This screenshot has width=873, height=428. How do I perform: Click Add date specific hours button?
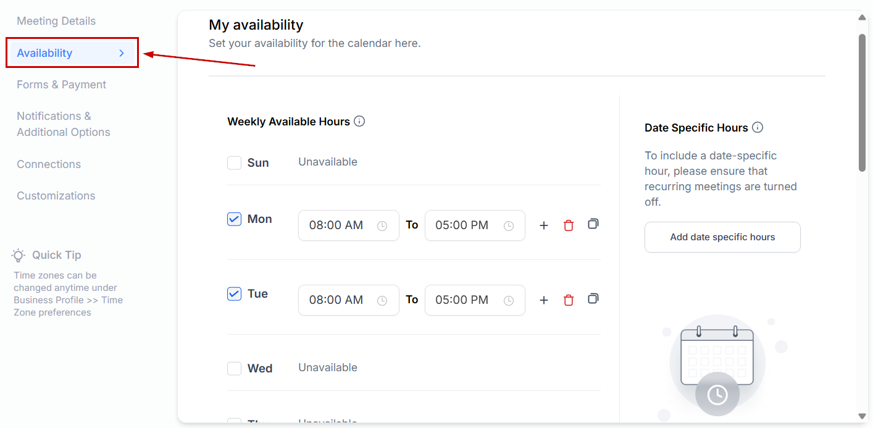point(722,237)
